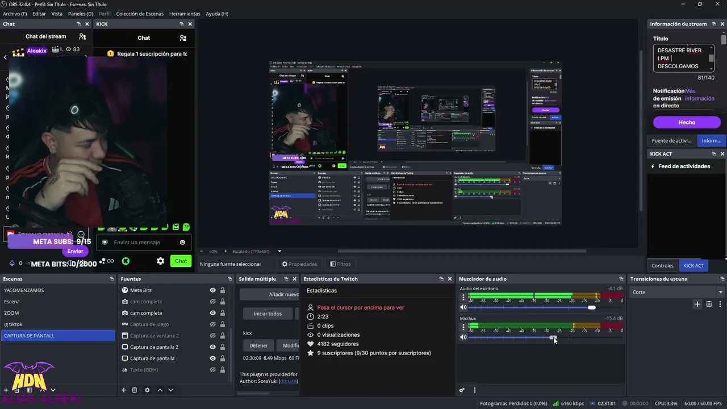Click the green Kick logo icon

pyautogui.click(x=126, y=261)
